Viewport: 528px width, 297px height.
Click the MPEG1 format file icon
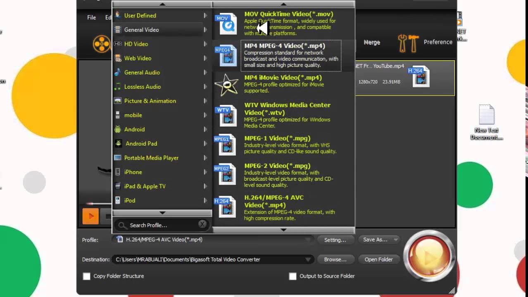coord(226,145)
